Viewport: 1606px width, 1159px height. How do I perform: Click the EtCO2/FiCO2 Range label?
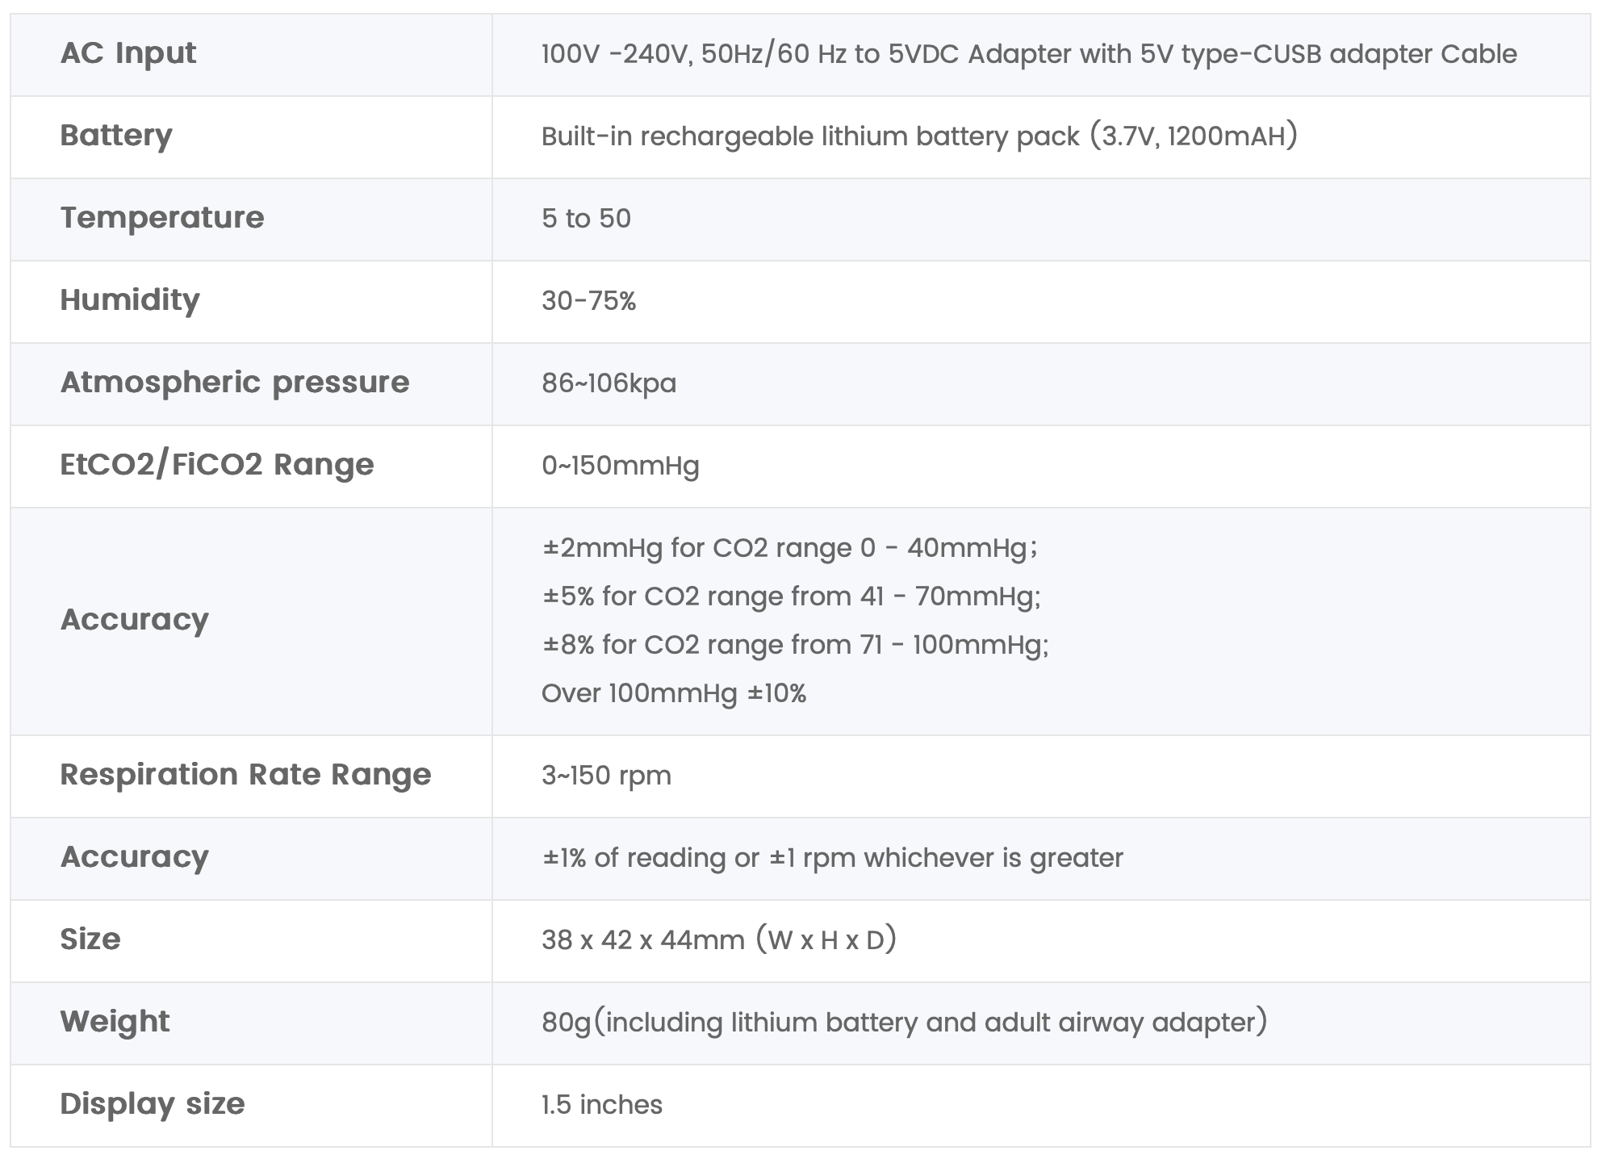[x=217, y=465]
